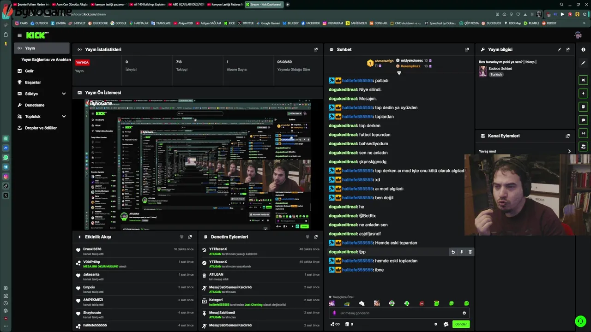Pin the hovered dogukeditreal chat message
Screen dimensions: 591x332
(462, 252)
